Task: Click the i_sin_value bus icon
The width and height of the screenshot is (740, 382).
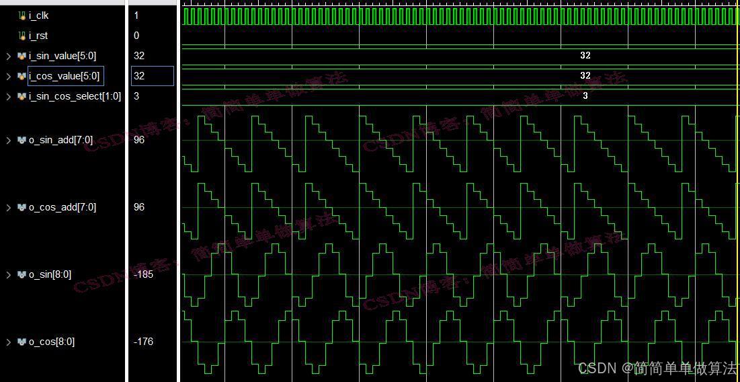Action: [x=22, y=56]
